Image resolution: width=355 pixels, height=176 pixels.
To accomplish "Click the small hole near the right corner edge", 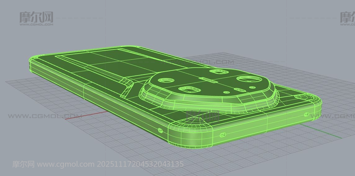I will pos(307,114).
